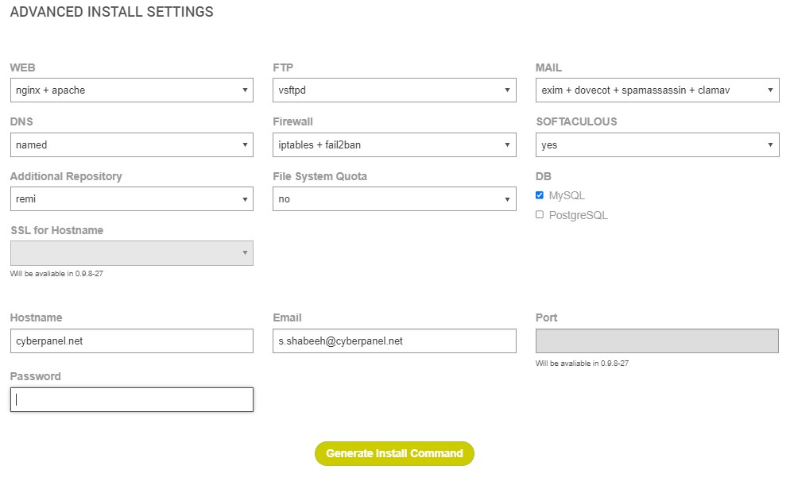The height and width of the screenshot is (481, 790).
Task: Focus the Hostname input field
Action: [131, 341]
